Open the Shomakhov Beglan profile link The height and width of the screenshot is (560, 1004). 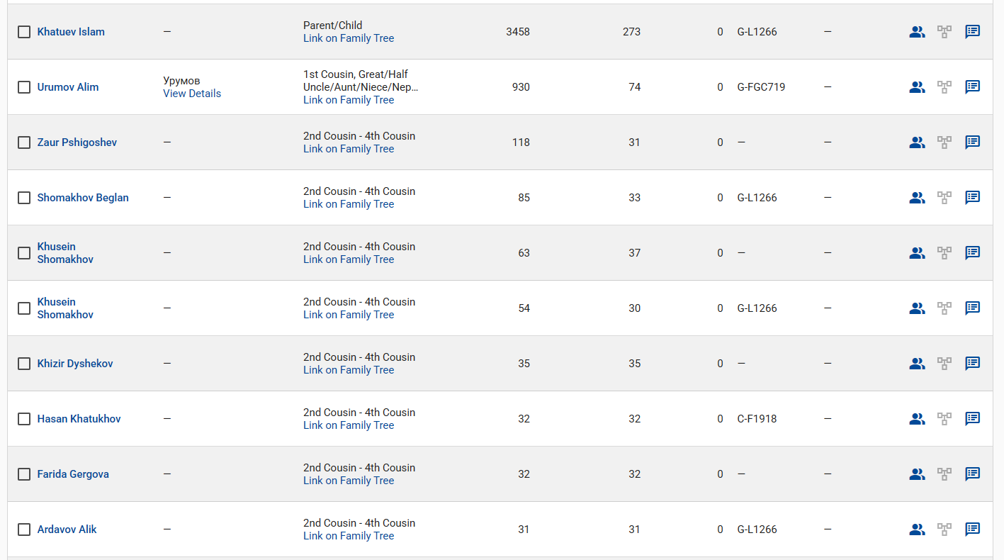(x=83, y=198)
